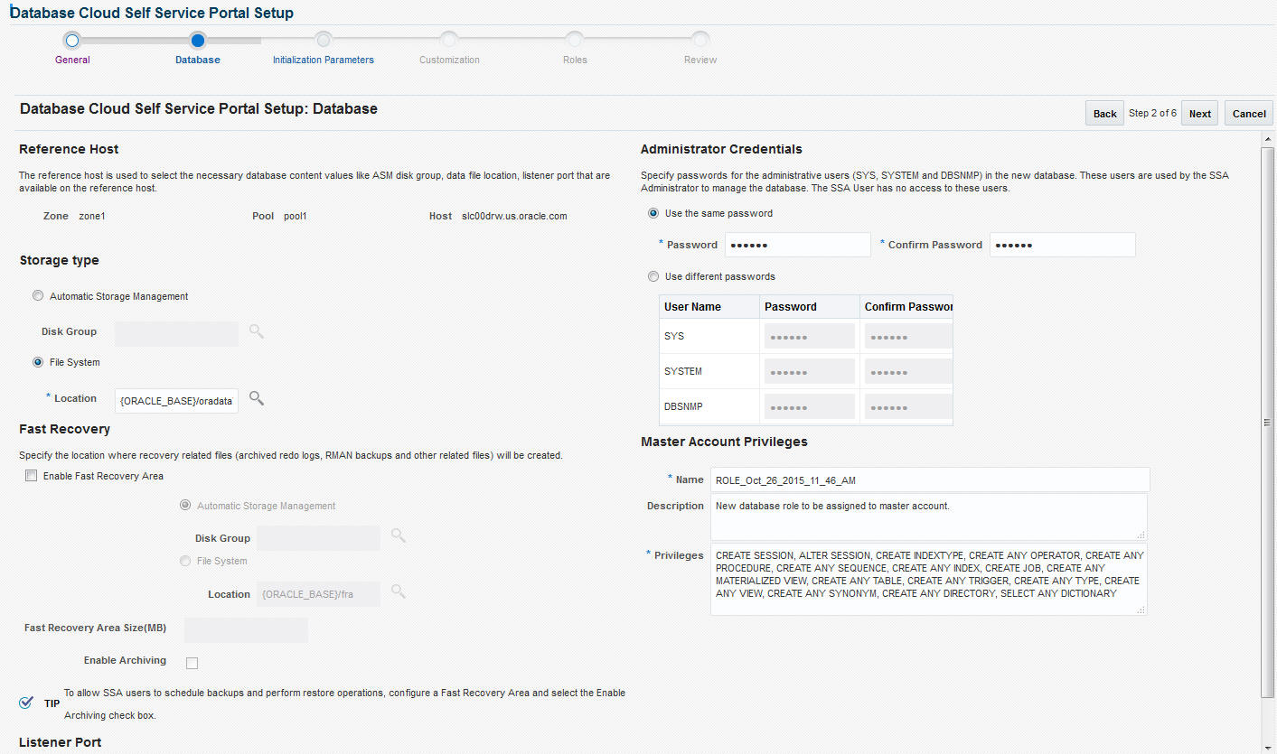Click the Fast Recovery Location field
The image size is (1277, 754).
pos(318,594)
